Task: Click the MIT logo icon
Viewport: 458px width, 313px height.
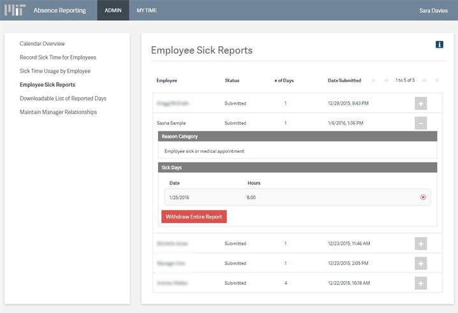Action: coord(15,10)
